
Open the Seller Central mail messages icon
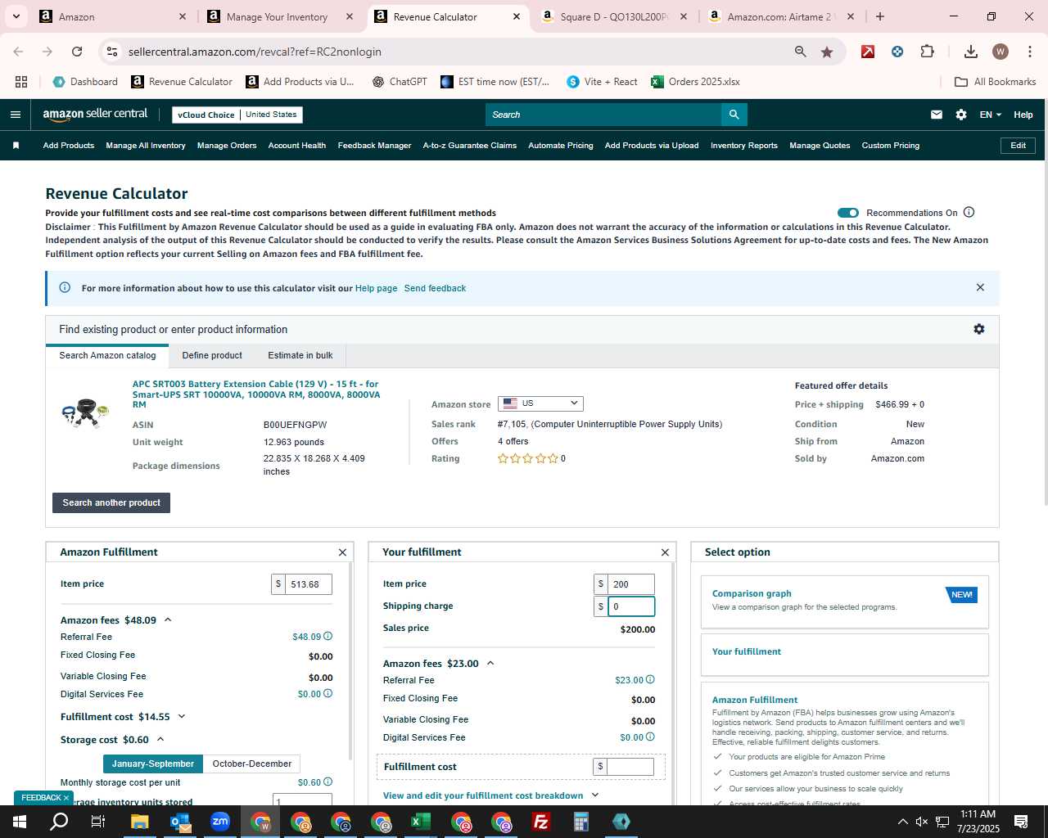tap(937, 115)
